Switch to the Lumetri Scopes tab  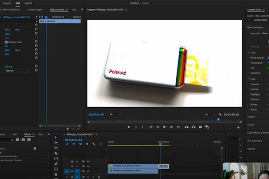click(x=35, y=10)
